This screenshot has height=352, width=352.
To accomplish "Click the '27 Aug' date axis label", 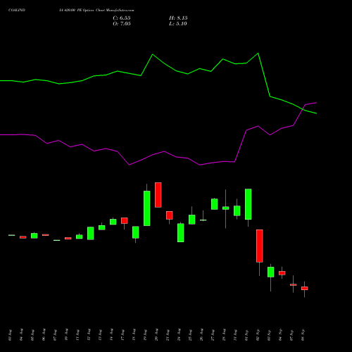I will pyautogui.click(x=213, y=335).
